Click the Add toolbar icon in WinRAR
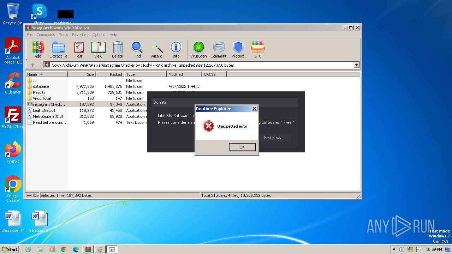Image resolution: width=452 pixels, height=254 pixels. (38, 50)
